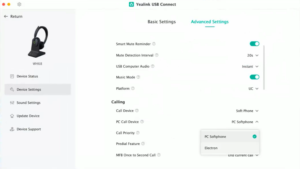
Task: Expand the Platform UC dropdown
Action: 254,89
